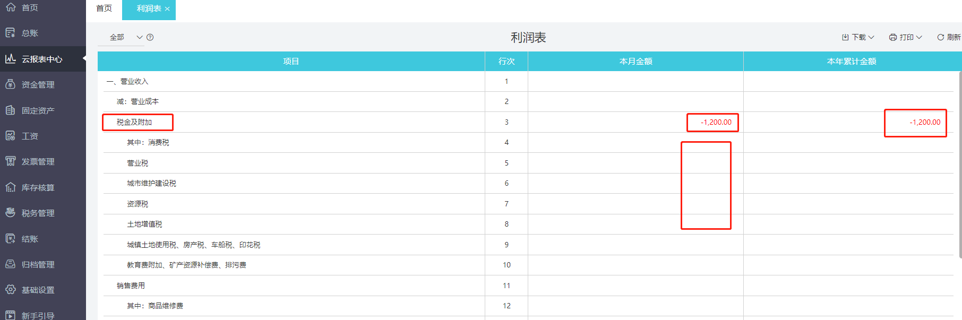962x320 pixels.
Task: Click the vertical scrollbar of the table
Action: (x=960, y=165)
